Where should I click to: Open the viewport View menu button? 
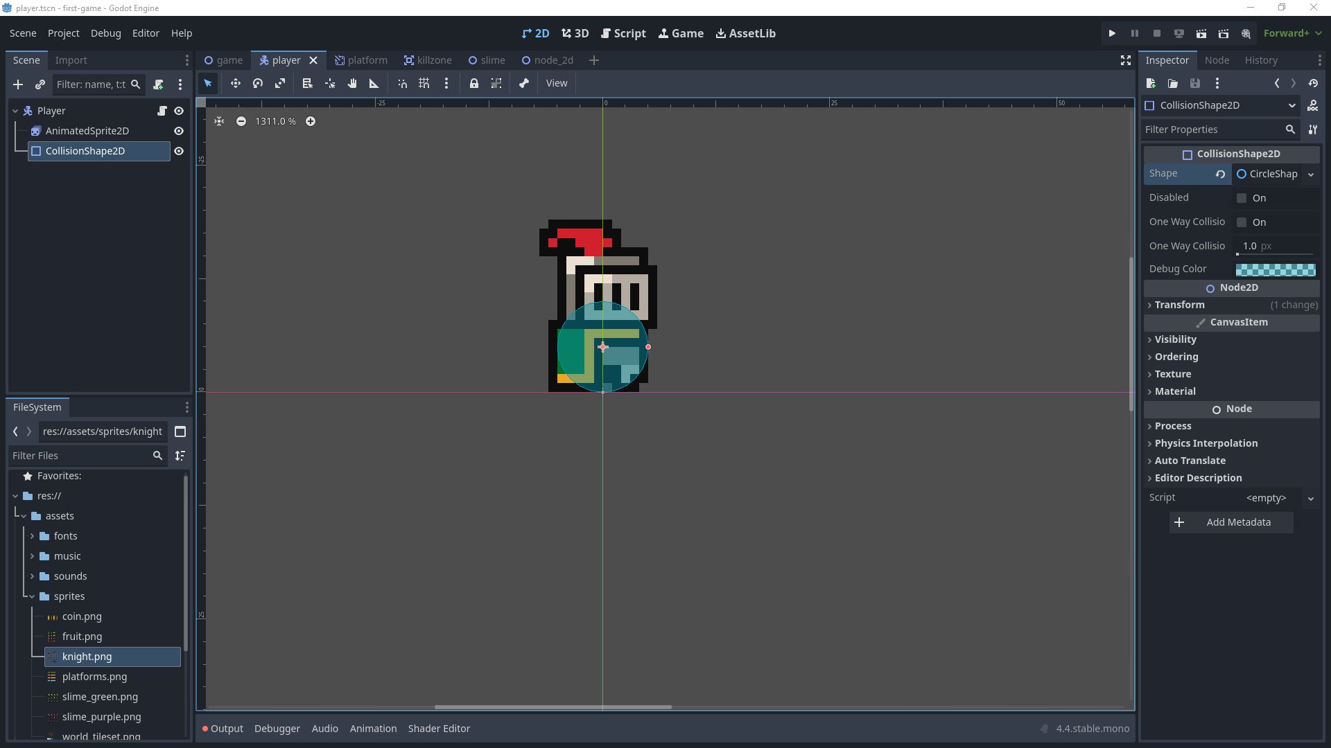coord(556,84)
